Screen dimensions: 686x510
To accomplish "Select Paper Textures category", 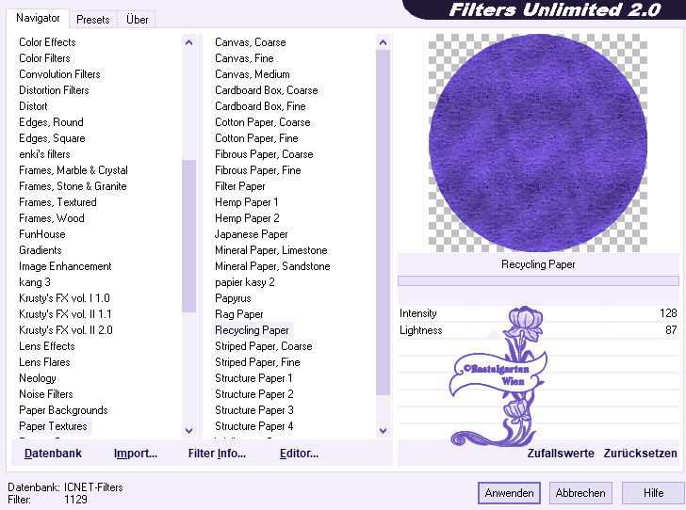I will (x=53, y=426).
